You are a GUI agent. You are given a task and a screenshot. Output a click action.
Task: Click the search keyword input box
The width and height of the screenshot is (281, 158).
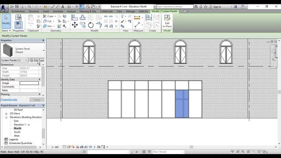pos(175,7)
